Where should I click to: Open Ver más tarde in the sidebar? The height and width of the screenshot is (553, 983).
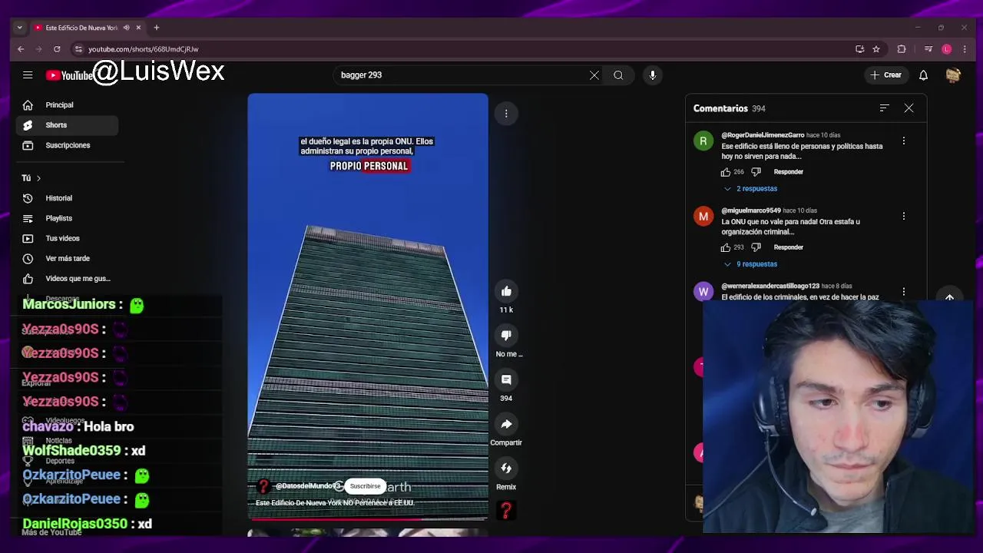point(68,259)
